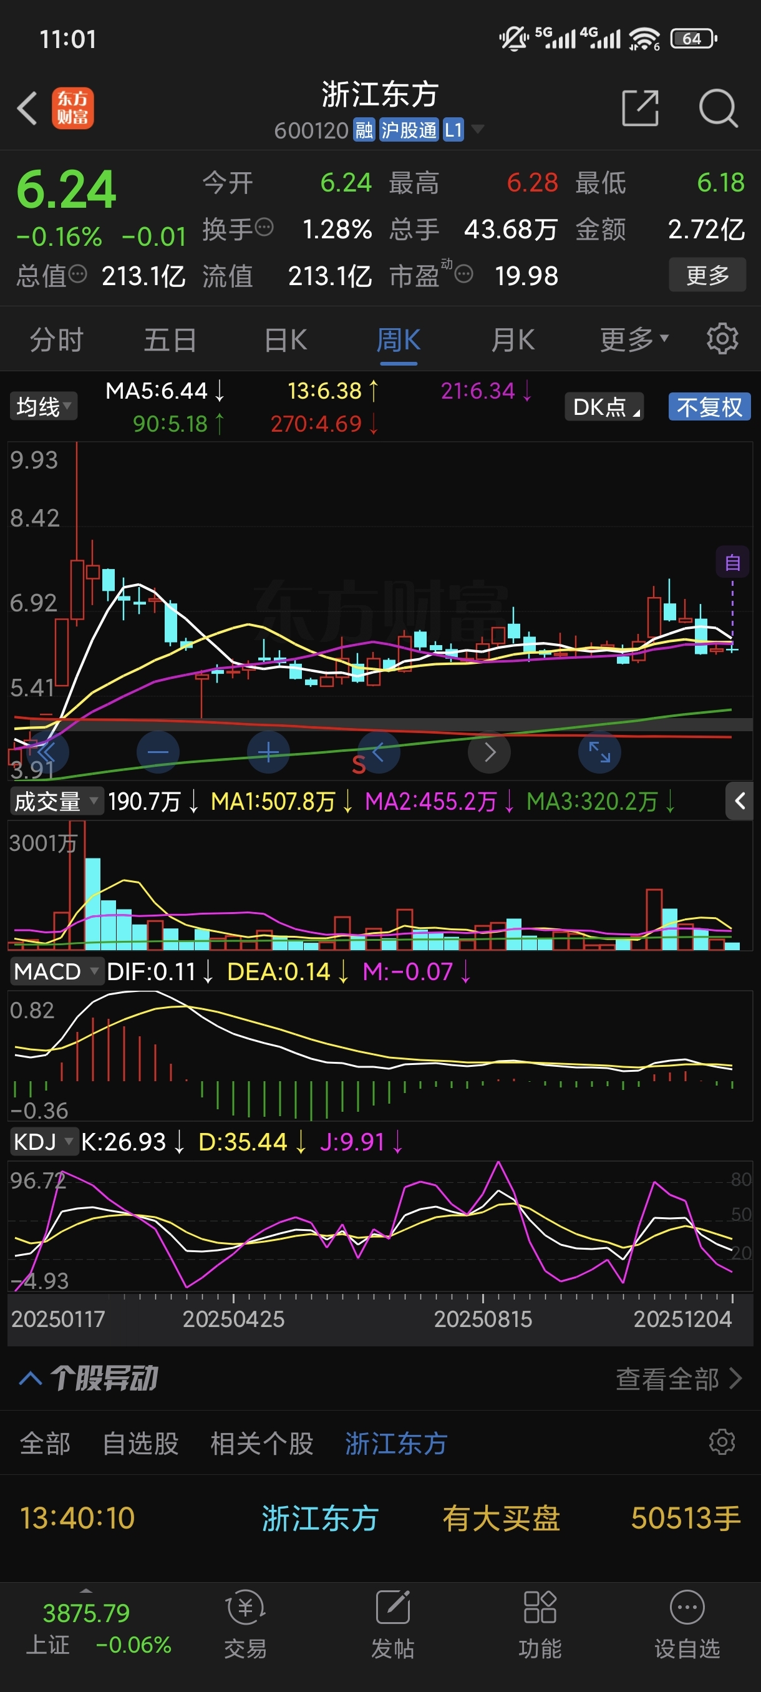
Task: Tap the 融 margin badge
Action: point(364,130)
